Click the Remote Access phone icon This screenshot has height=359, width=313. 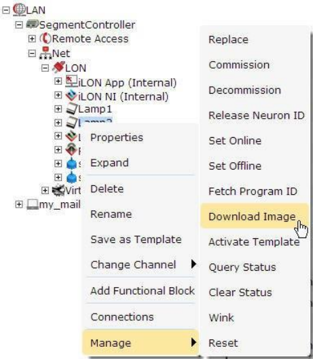tap(45, 39)
